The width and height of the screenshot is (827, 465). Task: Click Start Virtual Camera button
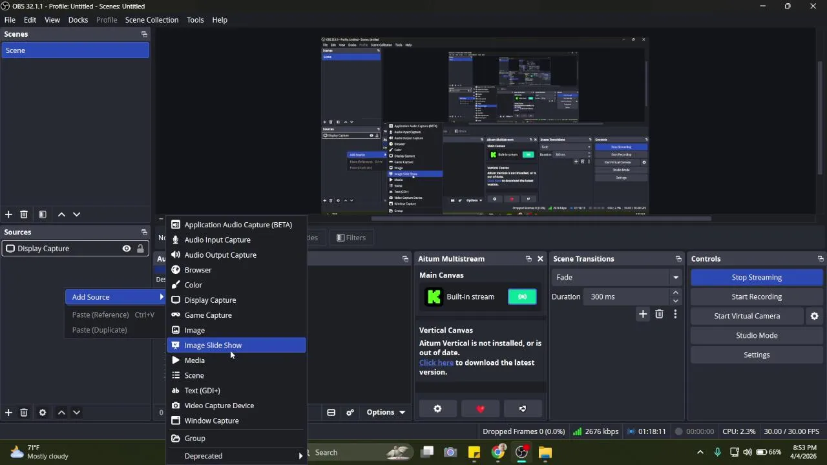pos(747,316)
